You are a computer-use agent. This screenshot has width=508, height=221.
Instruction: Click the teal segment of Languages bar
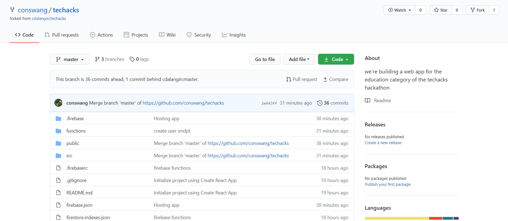point(448,218)
